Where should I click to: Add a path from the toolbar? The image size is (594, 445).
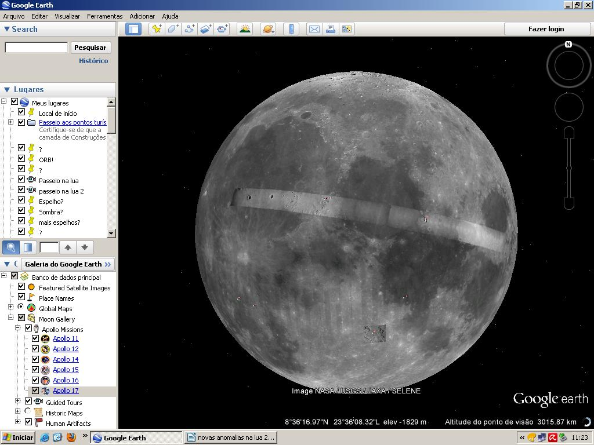[190, 29]
